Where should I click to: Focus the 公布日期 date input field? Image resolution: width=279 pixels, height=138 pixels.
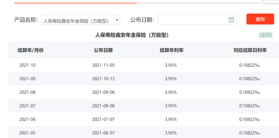point(197,20)
